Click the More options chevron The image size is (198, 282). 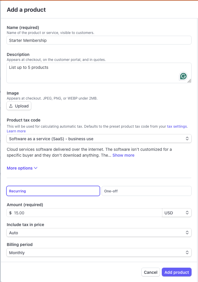(36, 168)
